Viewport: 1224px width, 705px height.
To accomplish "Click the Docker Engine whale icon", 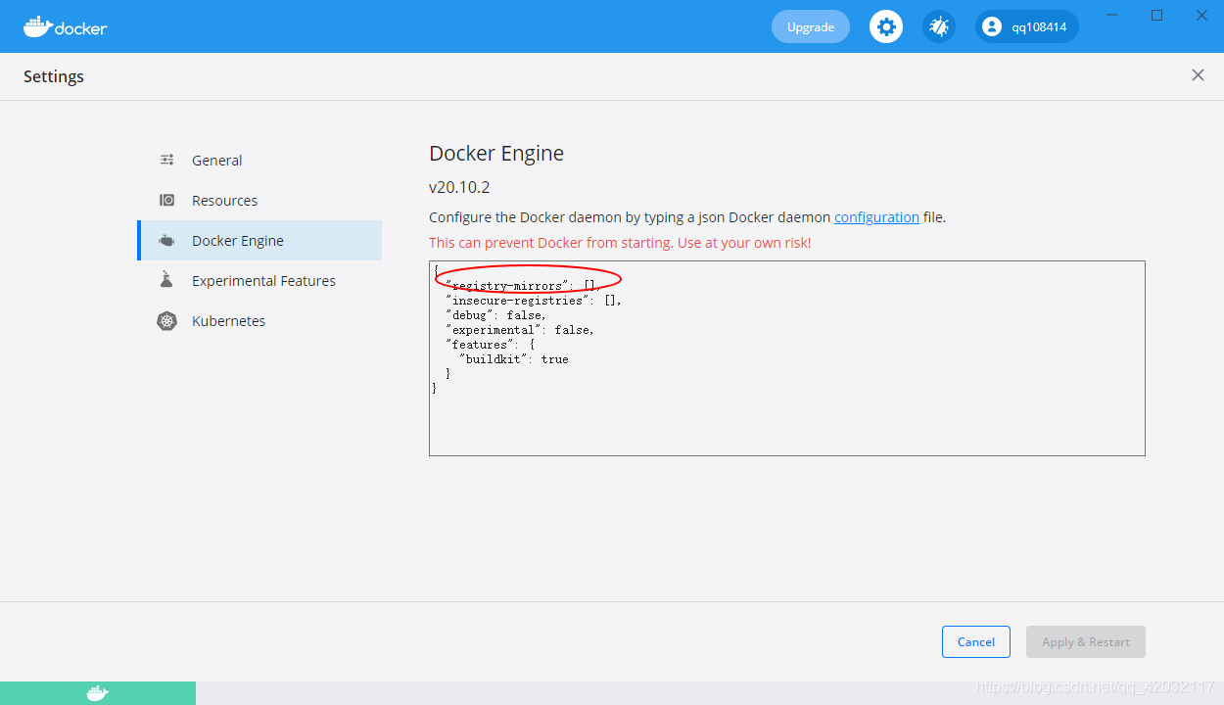I will [167, 240].
